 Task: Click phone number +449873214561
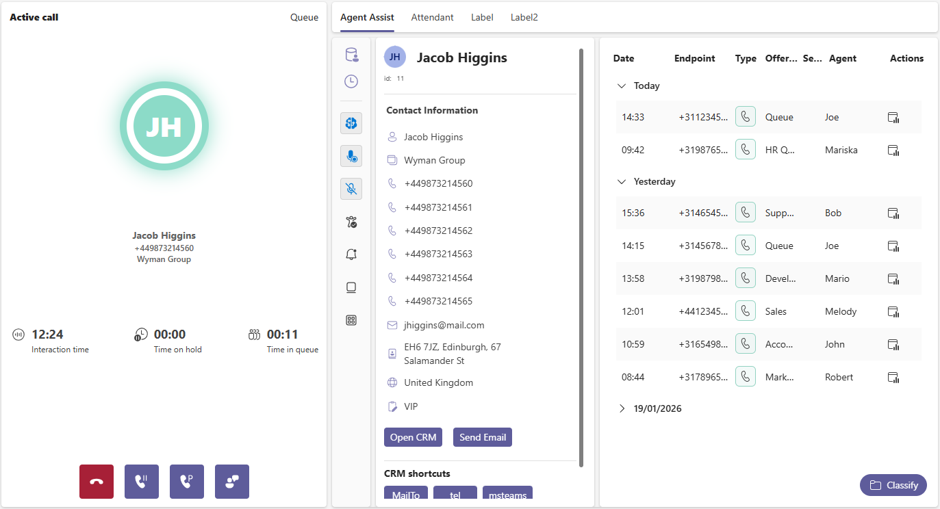(x=438, y=207)
